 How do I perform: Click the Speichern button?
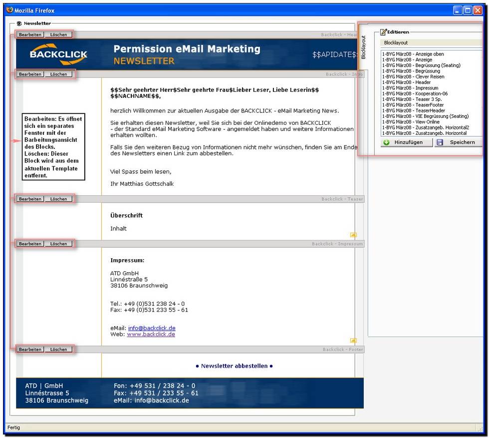coord(459,142)
